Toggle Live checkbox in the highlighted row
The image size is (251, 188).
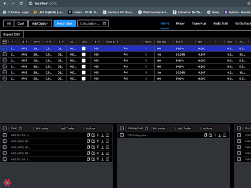83,49
